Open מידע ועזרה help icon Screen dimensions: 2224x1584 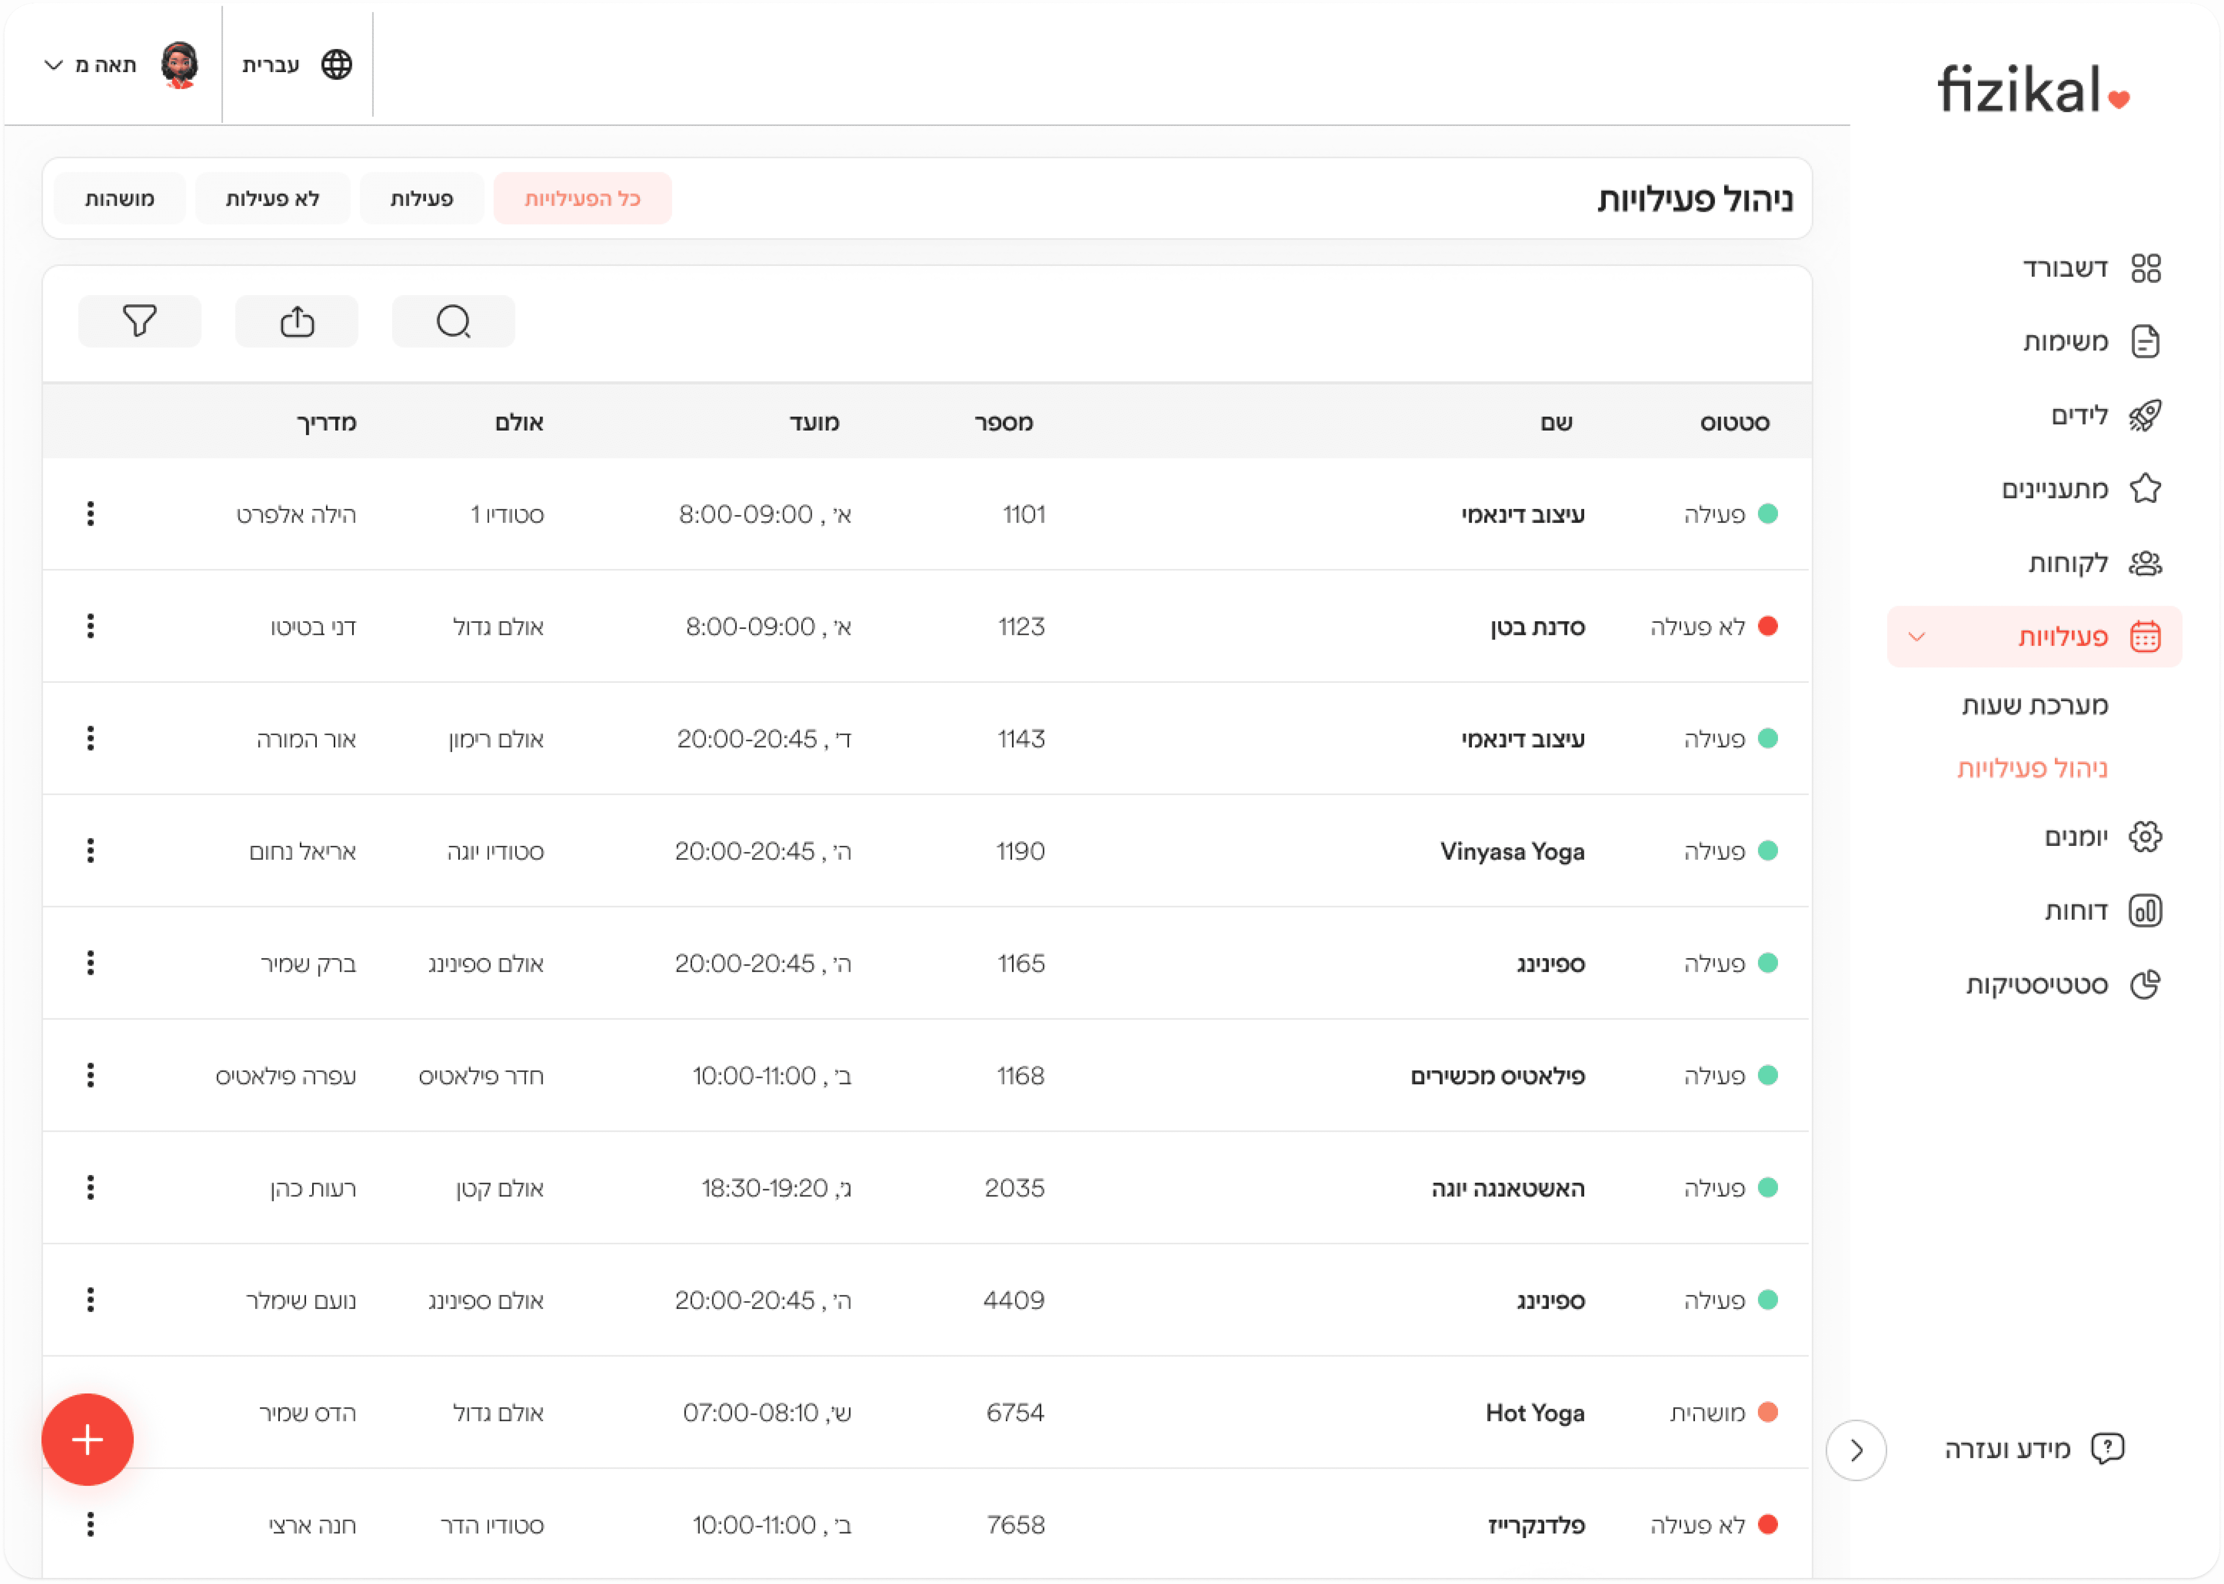pyautogui.click(x=2107, y=1449)
